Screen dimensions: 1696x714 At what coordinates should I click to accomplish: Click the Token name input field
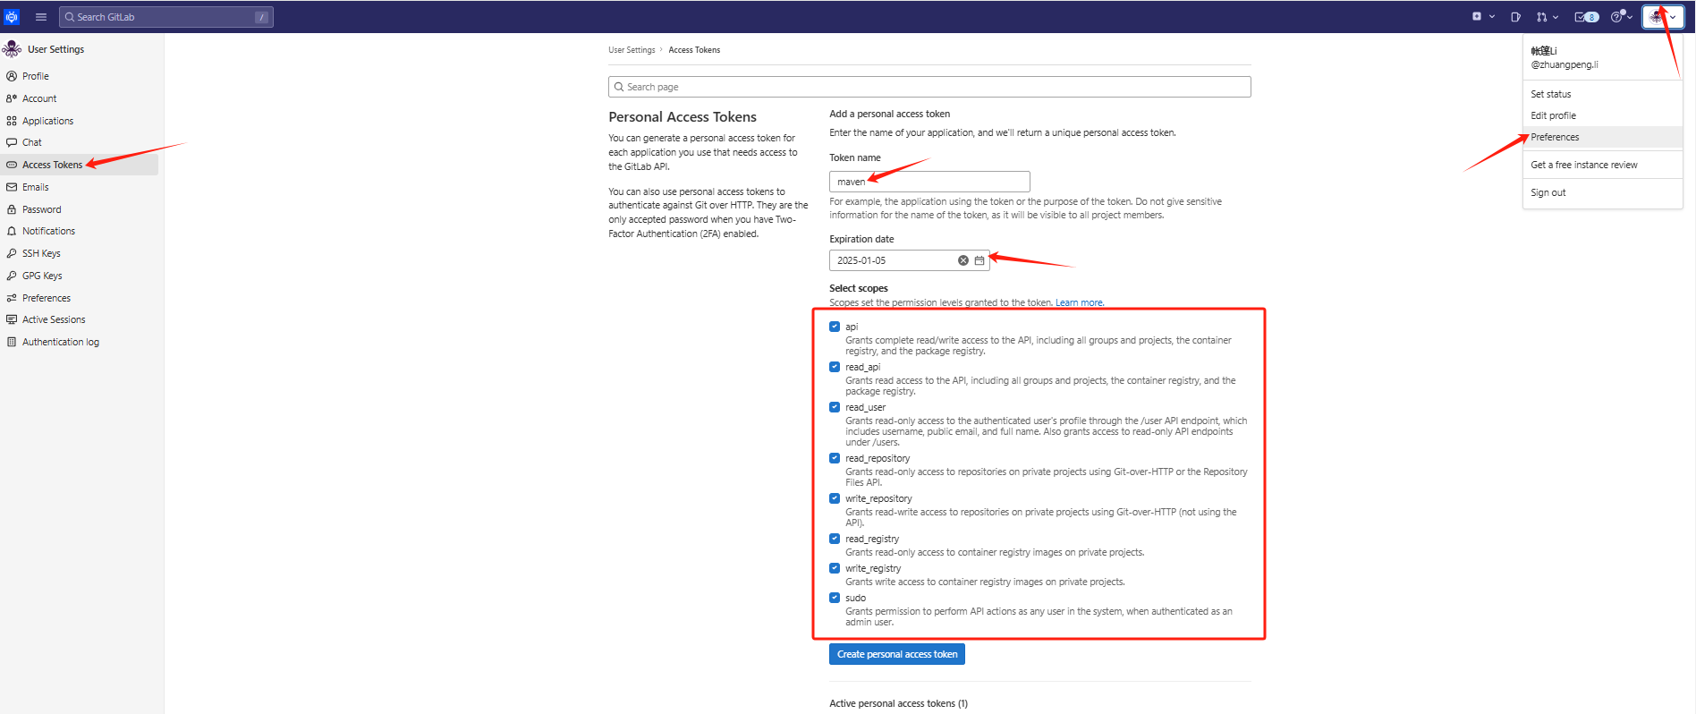(929, 182)
